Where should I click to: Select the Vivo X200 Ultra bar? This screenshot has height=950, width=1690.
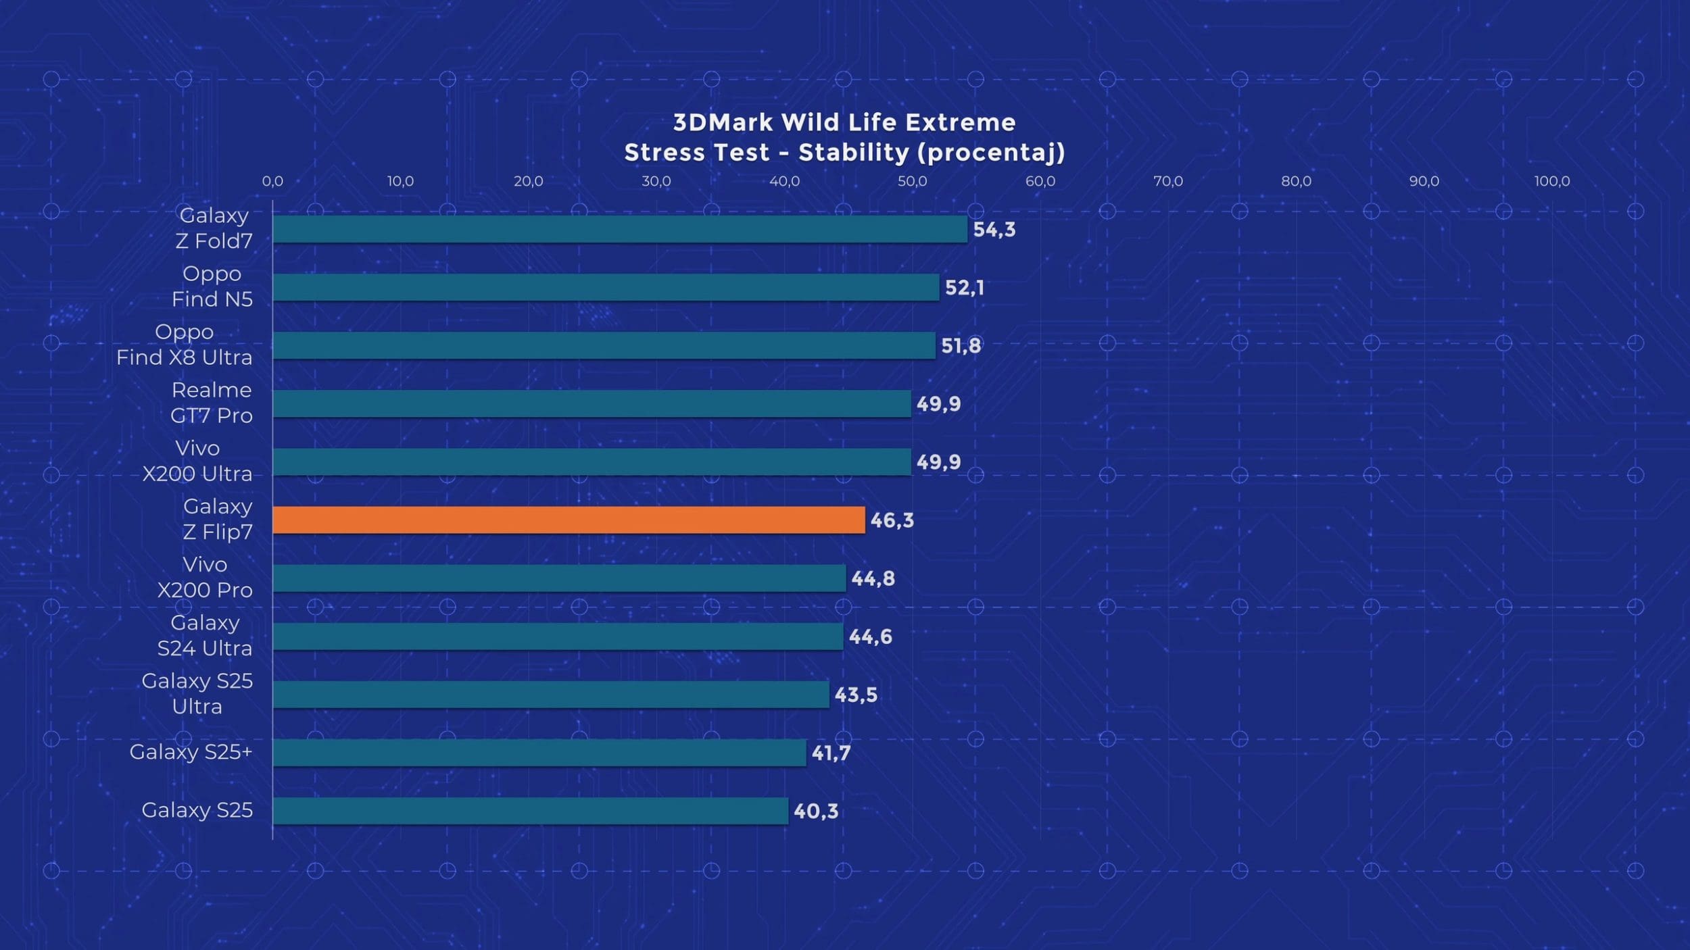tap(591, 461)
